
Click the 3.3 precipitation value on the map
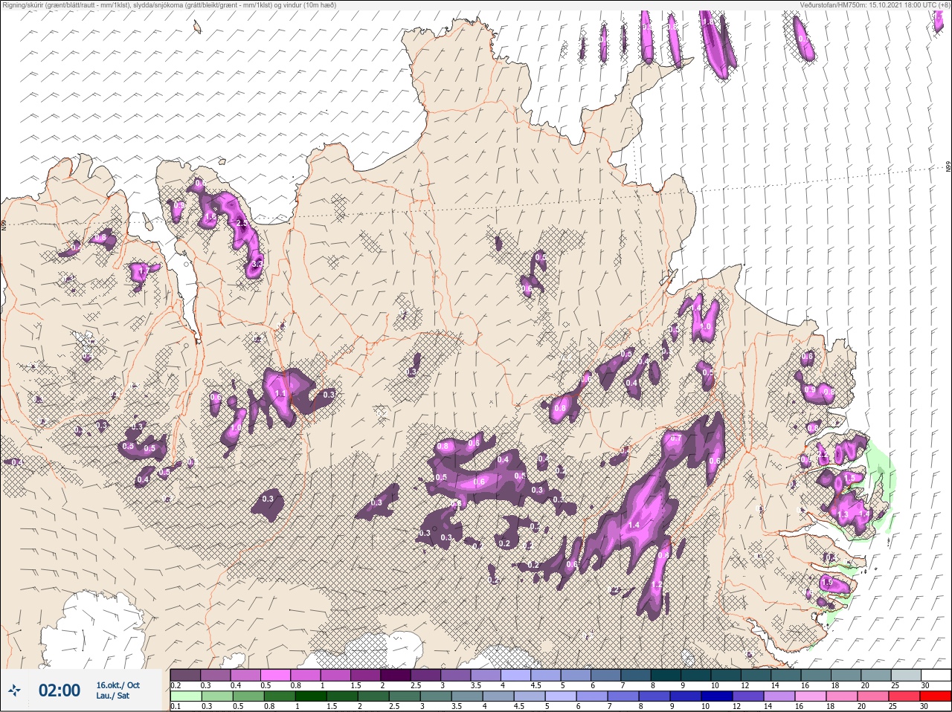(257, 264)
